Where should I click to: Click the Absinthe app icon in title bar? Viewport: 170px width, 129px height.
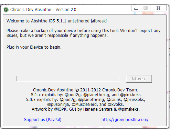[x=6, y=10]
